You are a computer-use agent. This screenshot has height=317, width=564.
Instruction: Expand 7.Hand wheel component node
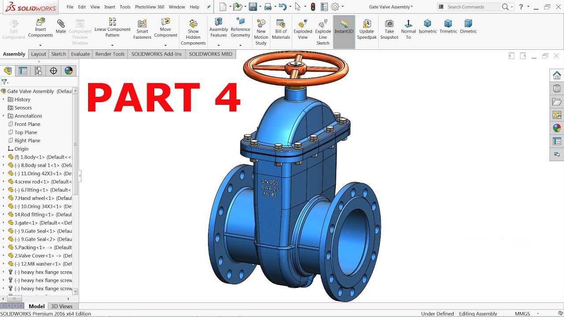tap(4, 198)
